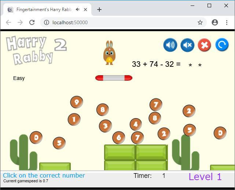Close the game with the red X button
This screenshot has width=235, height=190.
[205, 45]
